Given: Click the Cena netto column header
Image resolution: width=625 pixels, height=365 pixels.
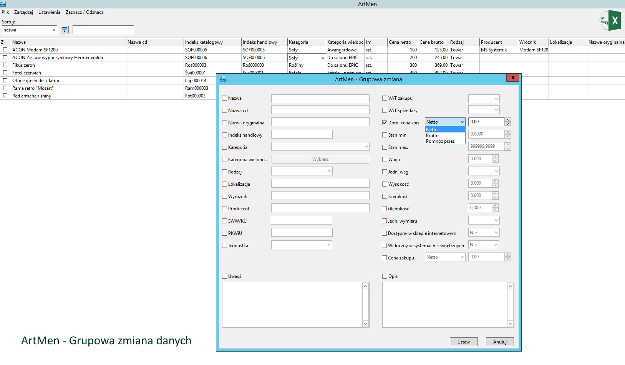Looking at the screenshot, I should coord(403,42).
